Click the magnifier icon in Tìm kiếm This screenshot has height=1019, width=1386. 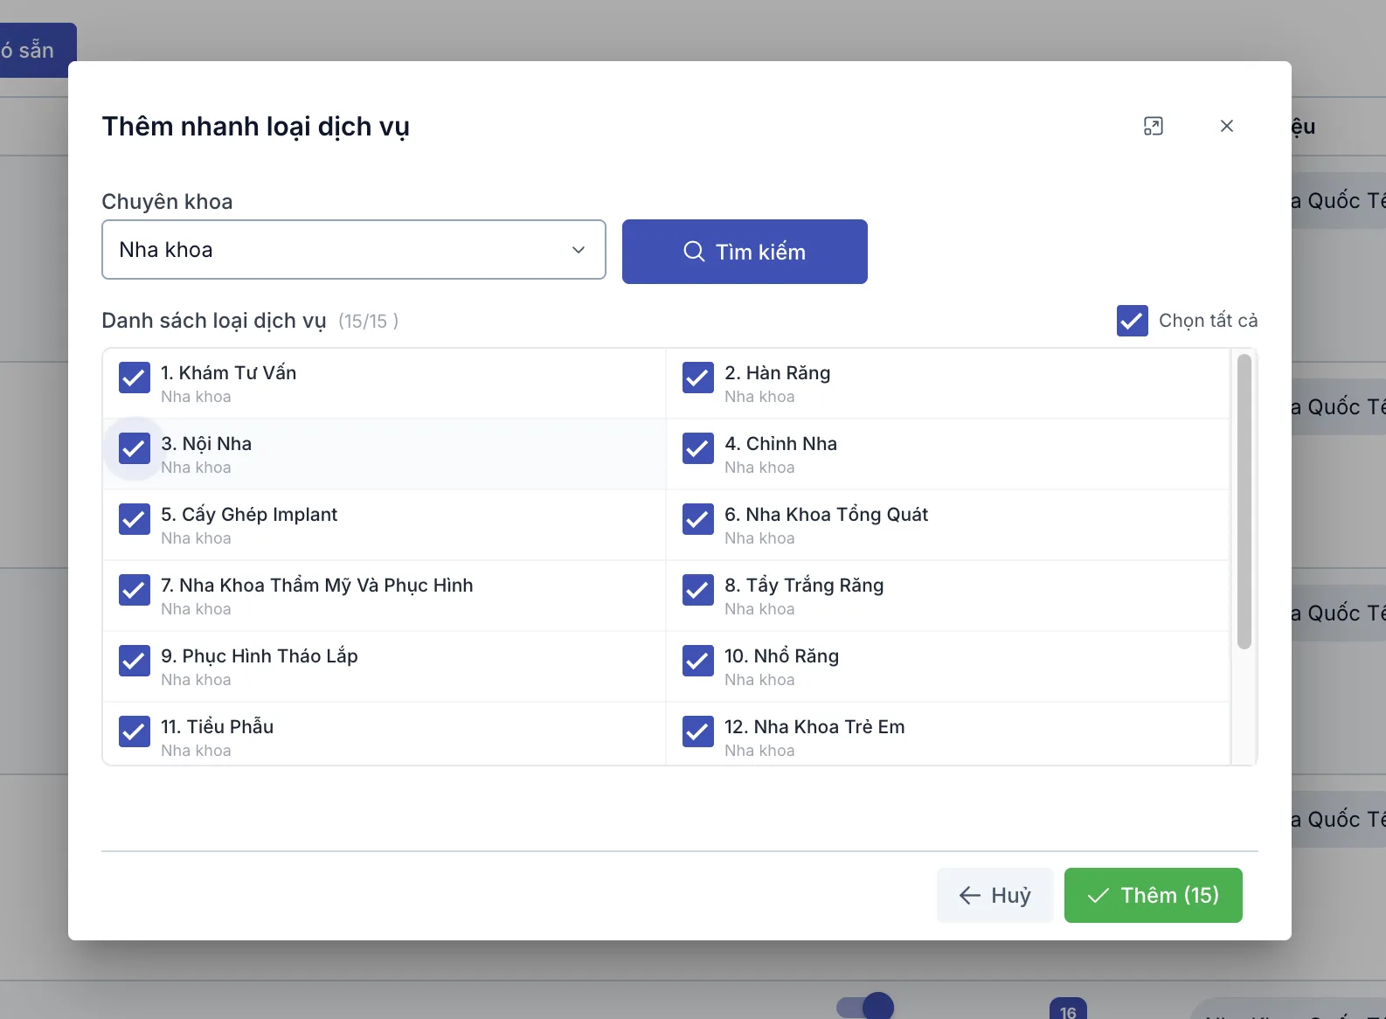(694, 252)
